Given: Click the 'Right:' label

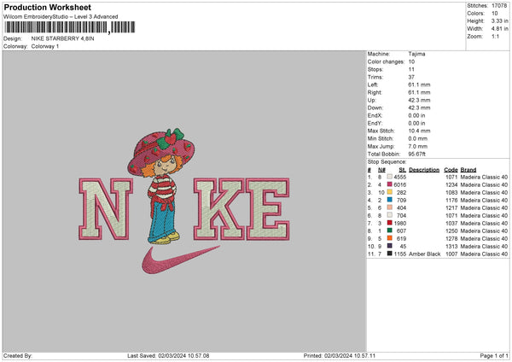Looking at the screenshot, I should (x=375, y=92).
